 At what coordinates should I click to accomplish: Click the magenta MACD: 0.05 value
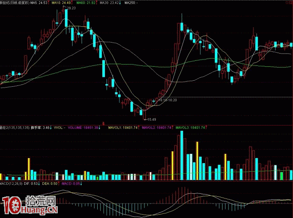click(72, 184)
